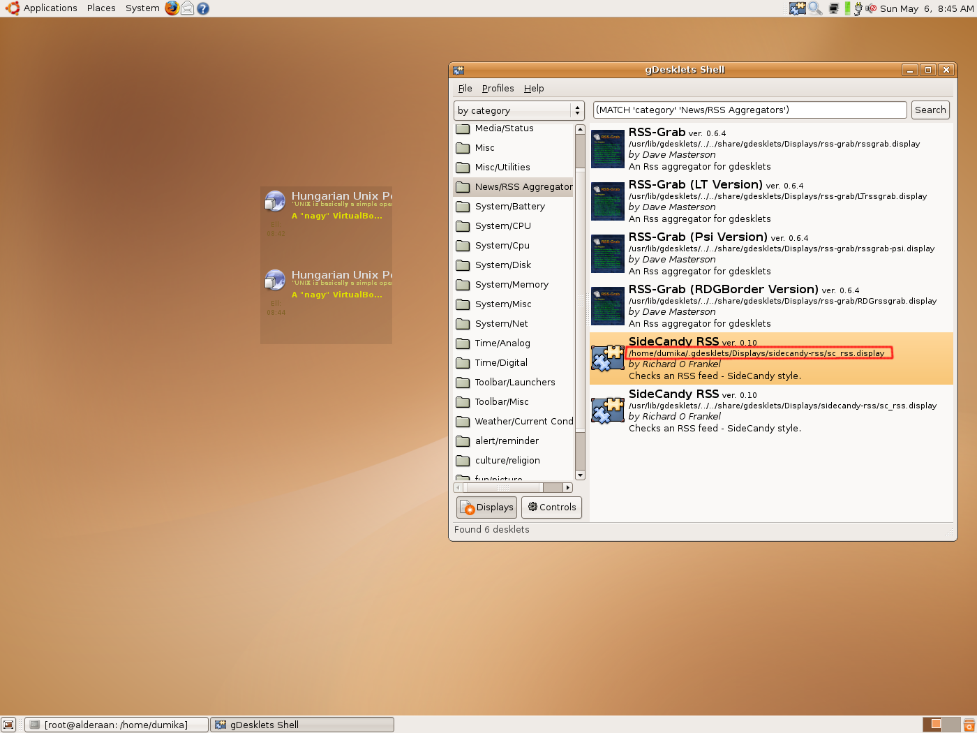Click the clock showing Sun May 6, 8:45 AM
977x733 pixels.
coord(927,8)
